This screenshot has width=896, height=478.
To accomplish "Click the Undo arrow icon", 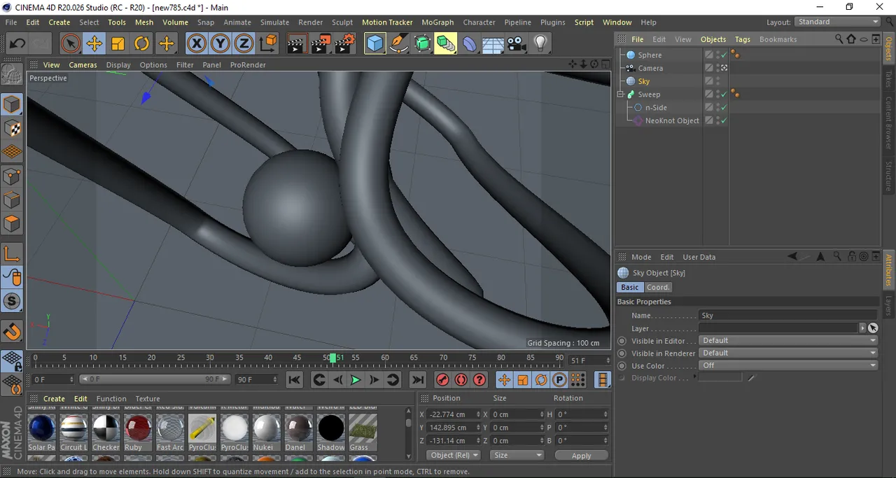I will pyautogui.click(x=17, y=44).
